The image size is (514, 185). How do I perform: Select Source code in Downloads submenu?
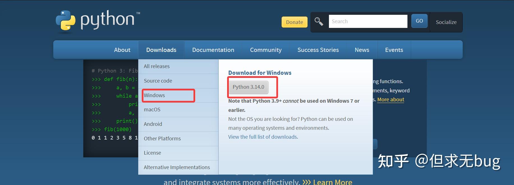178,81
